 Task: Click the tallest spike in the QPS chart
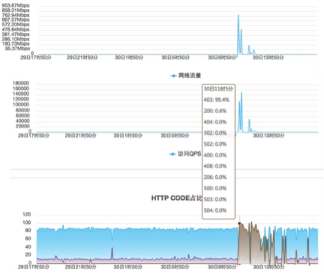[241, 93]
